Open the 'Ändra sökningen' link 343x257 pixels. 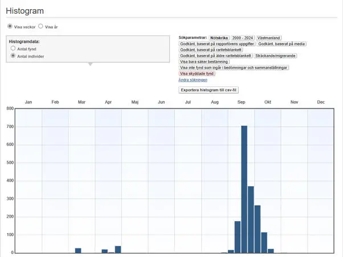pyautogui.click(x=193, y=80)
